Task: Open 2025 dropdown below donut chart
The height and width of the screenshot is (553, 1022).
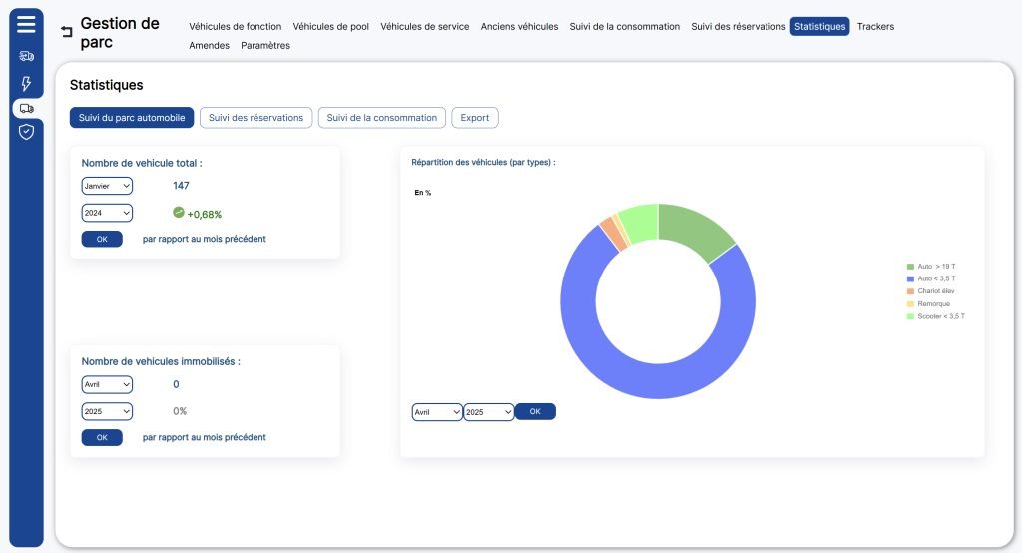Action: pos(489,412)
